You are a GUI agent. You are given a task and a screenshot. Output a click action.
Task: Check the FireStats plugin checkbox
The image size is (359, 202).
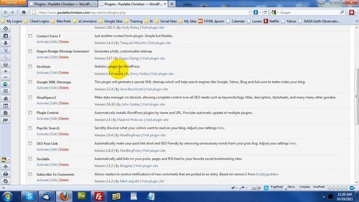[30, 66]
